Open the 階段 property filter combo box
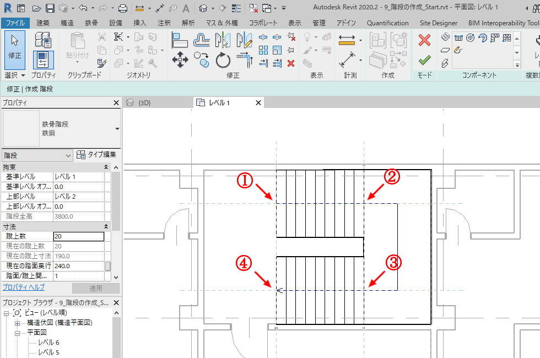Viewport: 540px width, 358px height. click(37, 155)
